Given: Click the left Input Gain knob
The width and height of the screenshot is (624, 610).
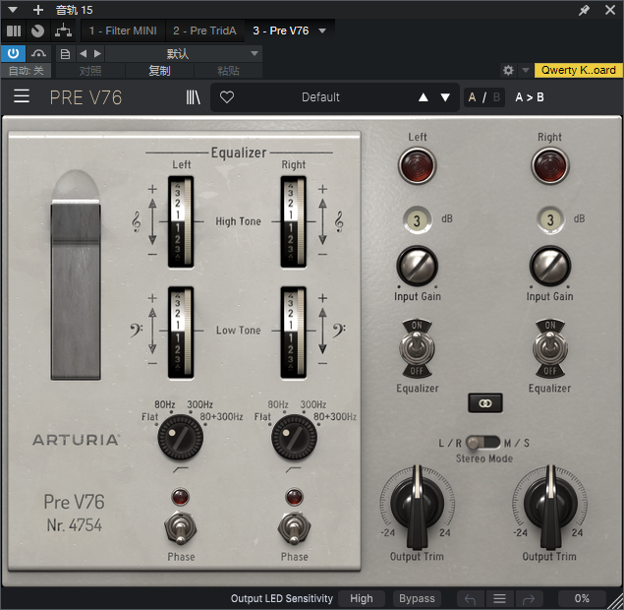Looking at the screenshot, I should [x=417, y=266].
